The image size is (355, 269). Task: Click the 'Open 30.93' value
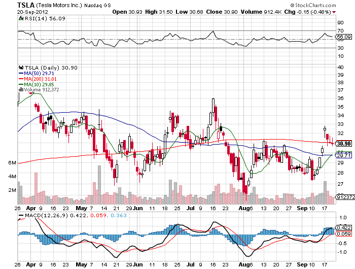tap(127, 12)
